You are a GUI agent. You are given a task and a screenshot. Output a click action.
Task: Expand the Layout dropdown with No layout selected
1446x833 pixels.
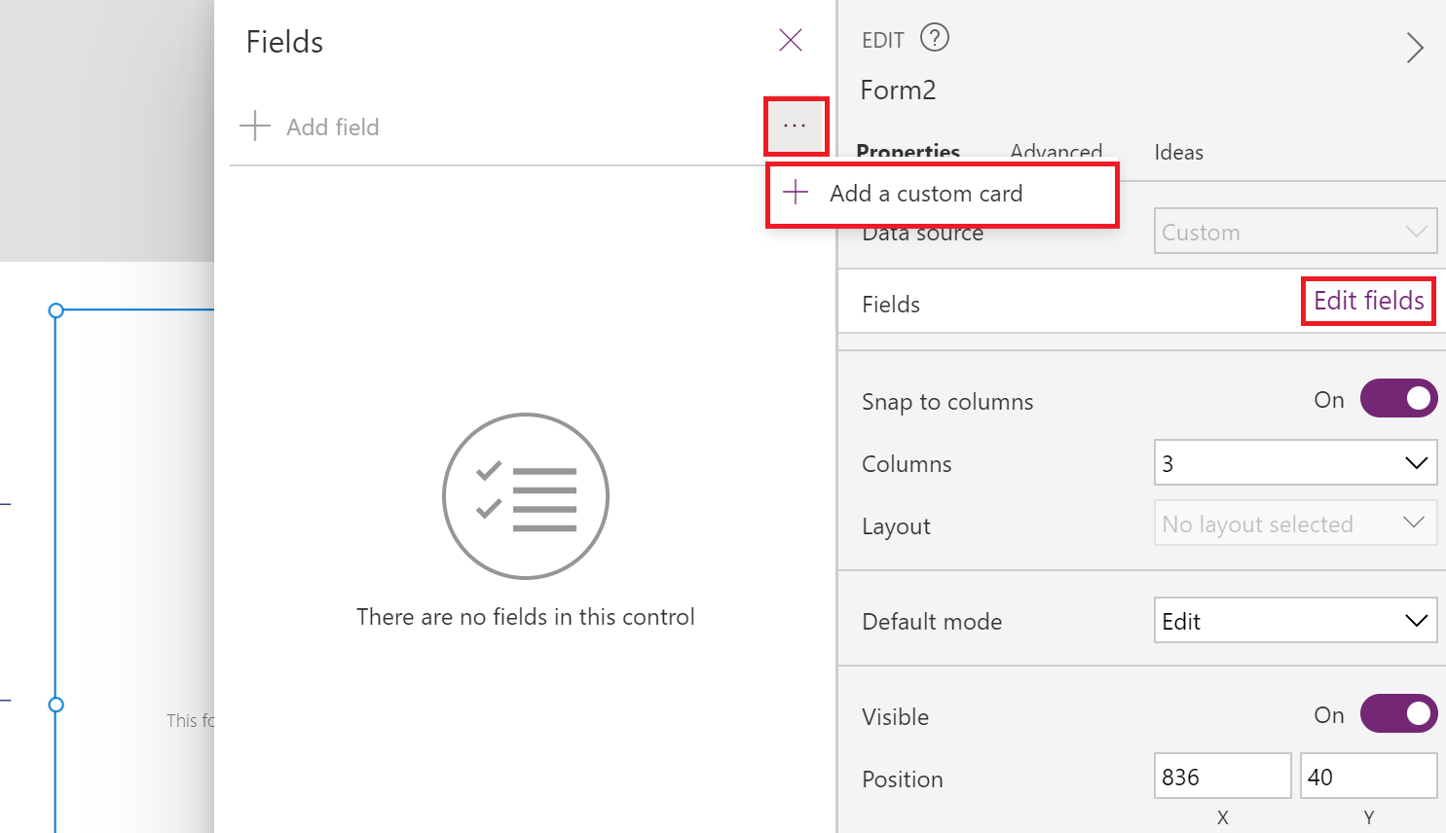(x=1296, y=523)
